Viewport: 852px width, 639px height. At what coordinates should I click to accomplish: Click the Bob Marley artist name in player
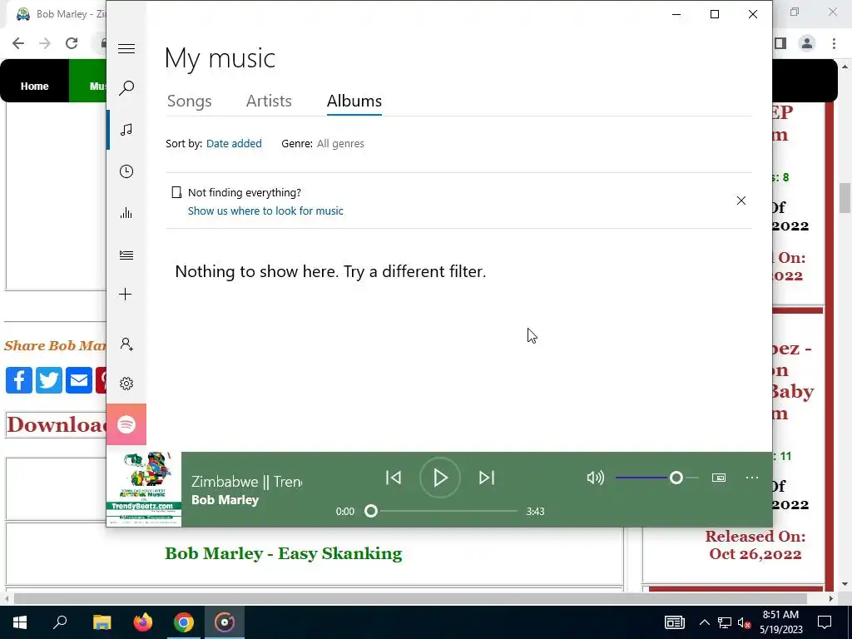(225, 500)
